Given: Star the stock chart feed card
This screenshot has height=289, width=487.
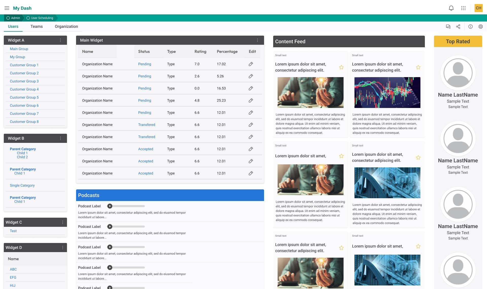Looking at the screenshot, I should pos(418,67).
